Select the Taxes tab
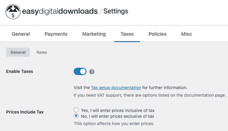 [x=127, y=34]
